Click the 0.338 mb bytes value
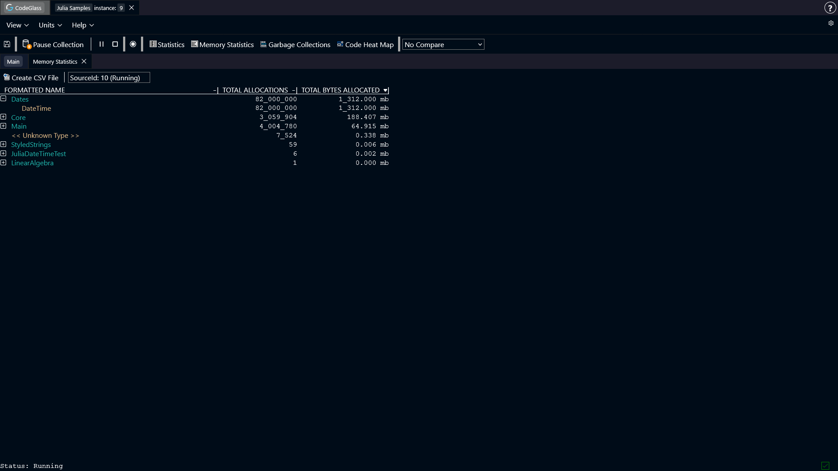Viewport: 838px width, 471px height. click(372, 136)
